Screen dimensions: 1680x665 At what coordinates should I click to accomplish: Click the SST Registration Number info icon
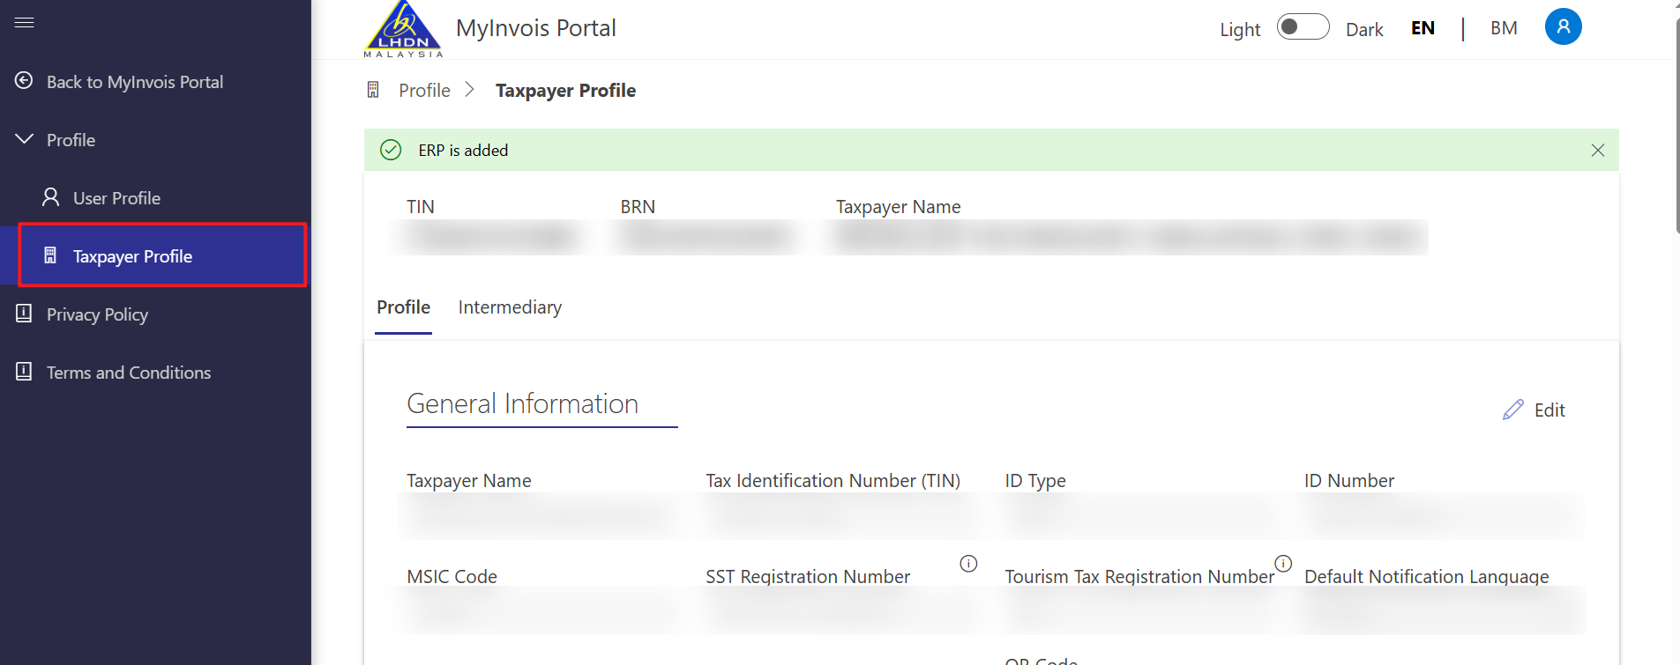point(968,564)
